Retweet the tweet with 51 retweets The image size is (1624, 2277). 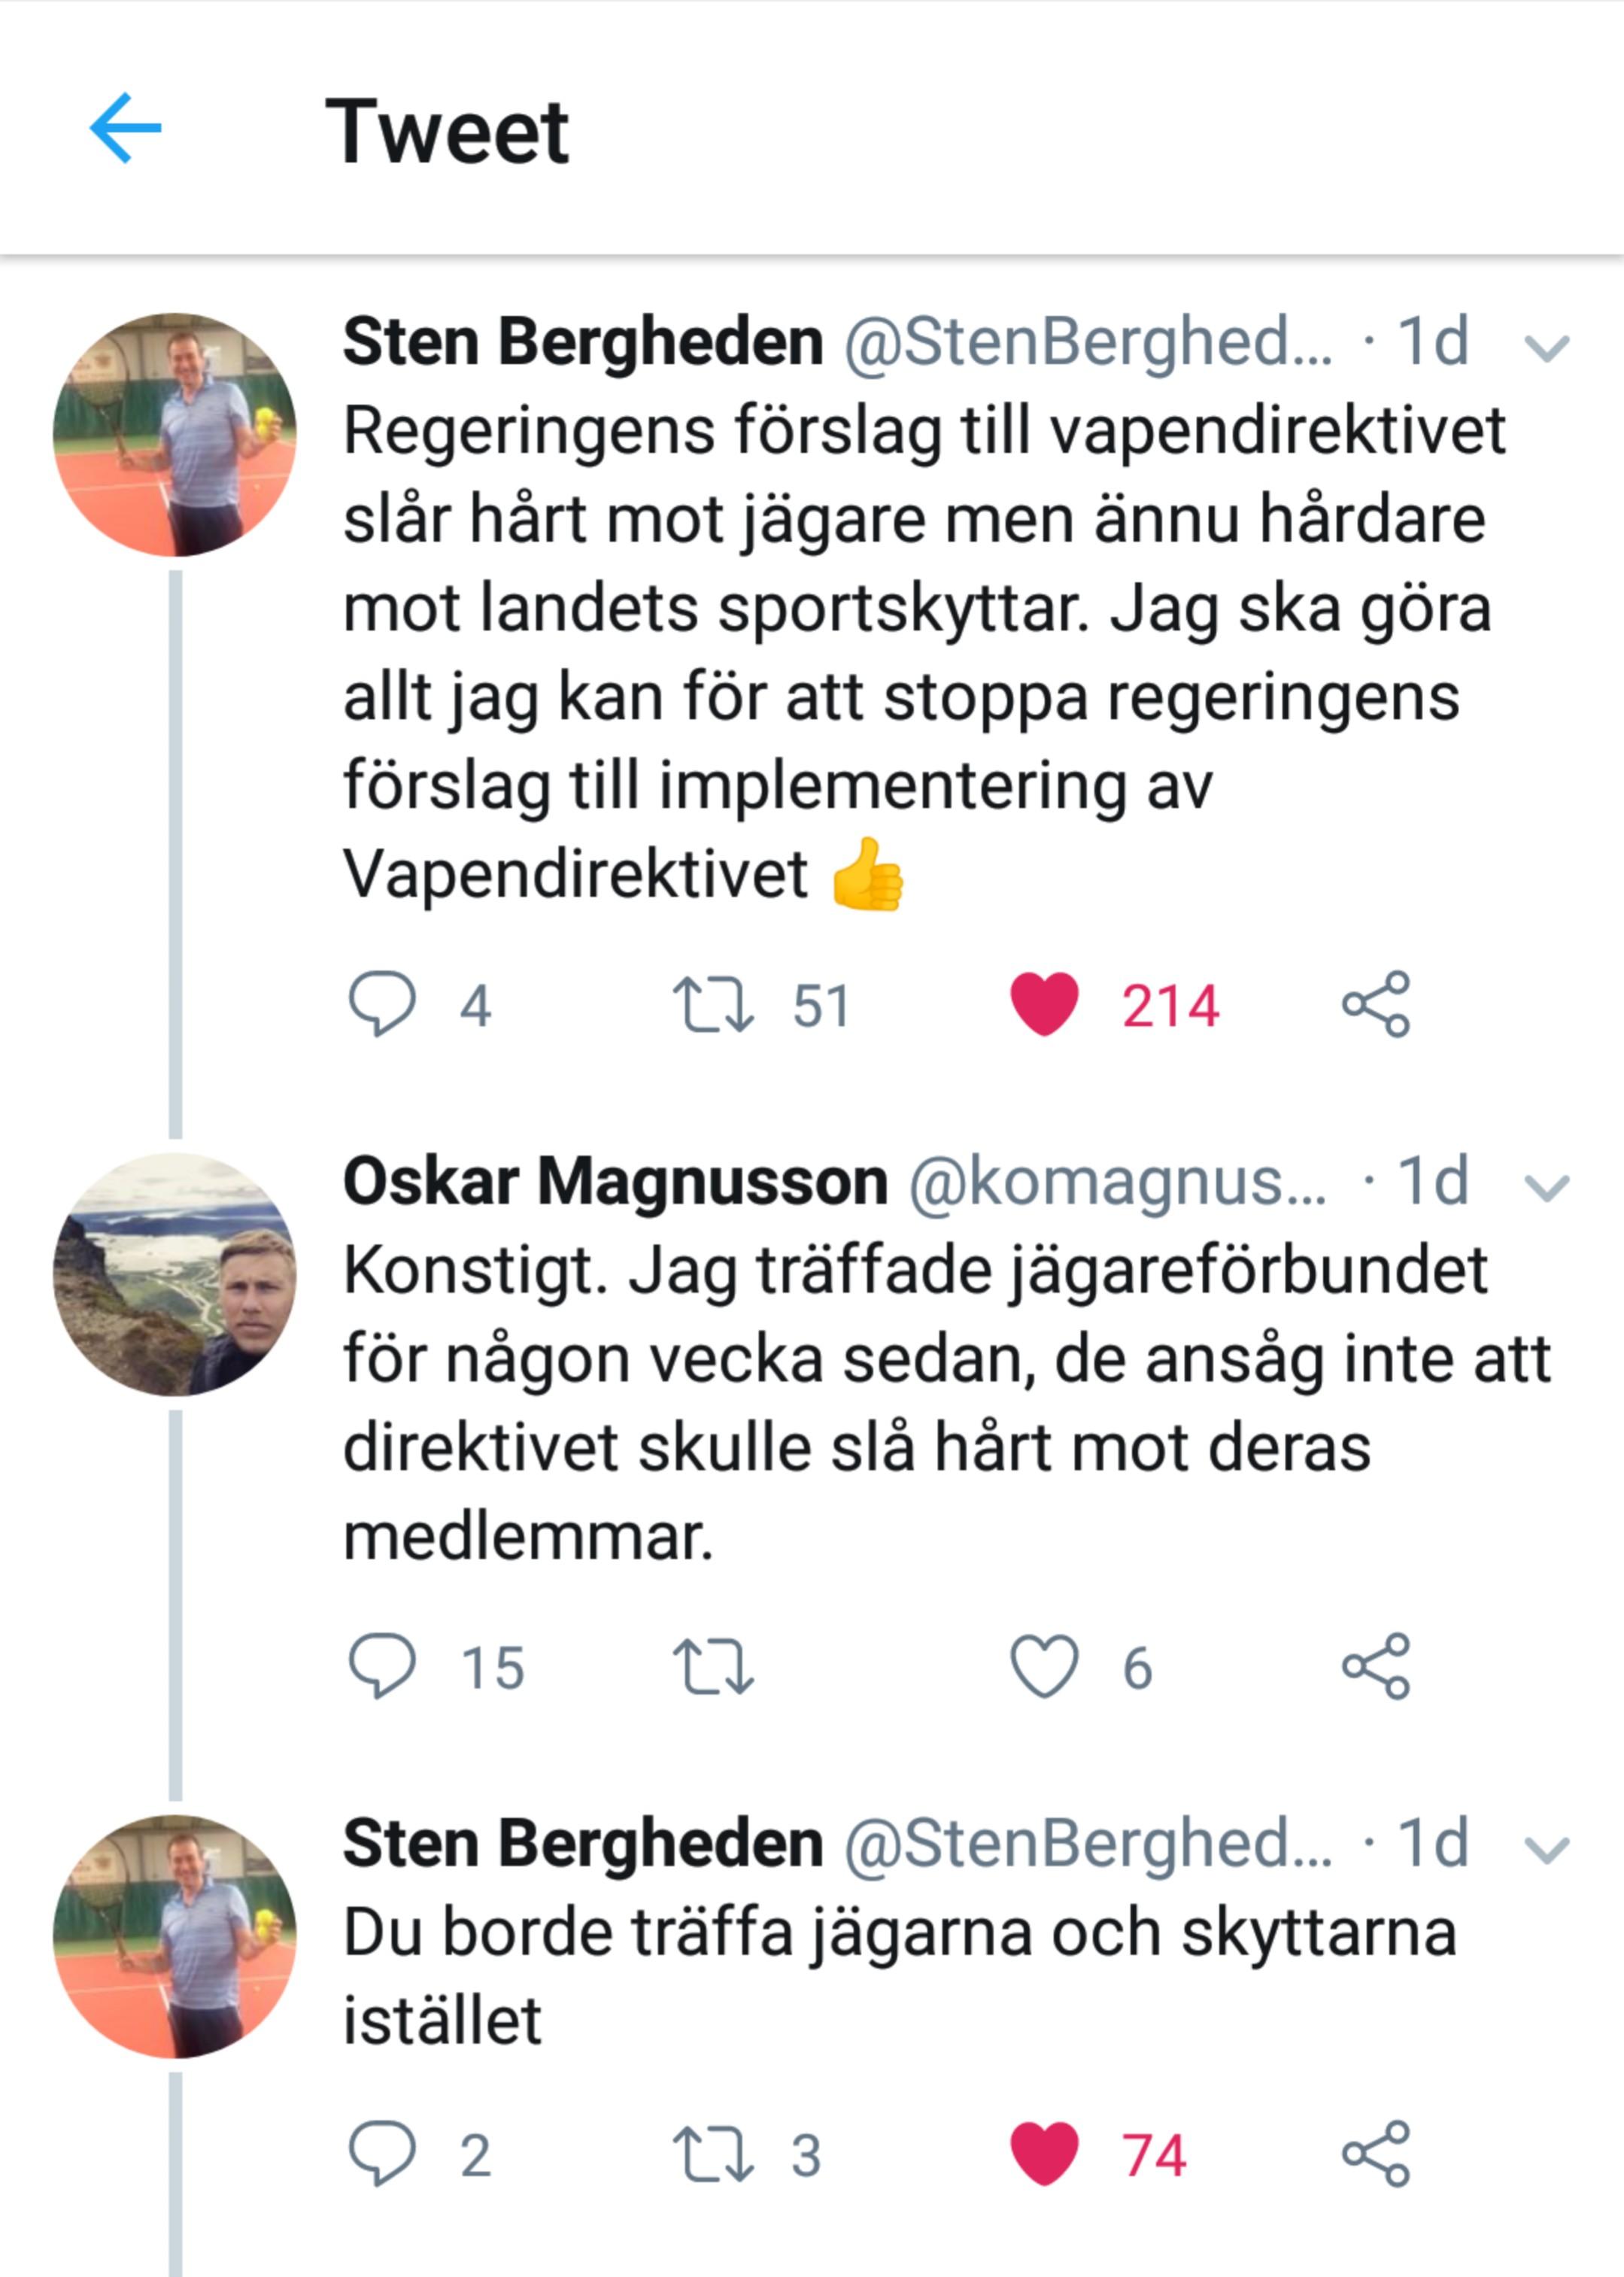tap(712, 1004)
